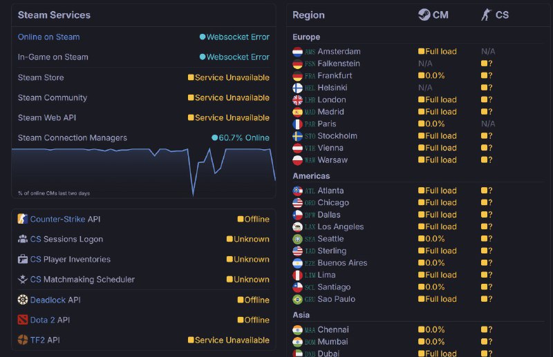Click the CS Sessions Logon icon
The image size is (553, 357).
click(x=23, y=239)
